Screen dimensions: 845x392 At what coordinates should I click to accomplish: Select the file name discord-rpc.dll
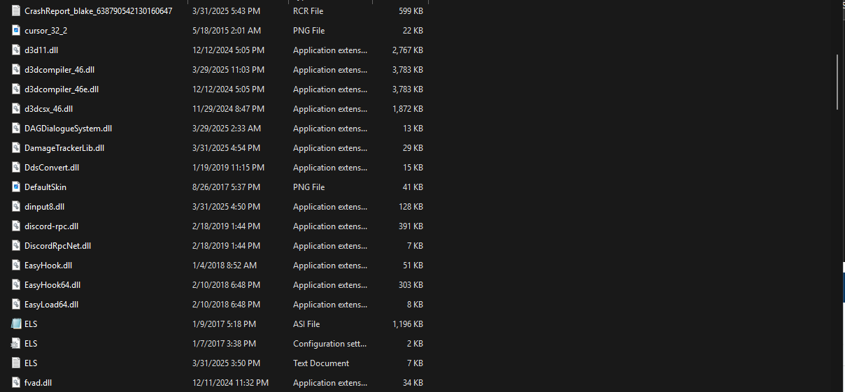tap(51, 226)
